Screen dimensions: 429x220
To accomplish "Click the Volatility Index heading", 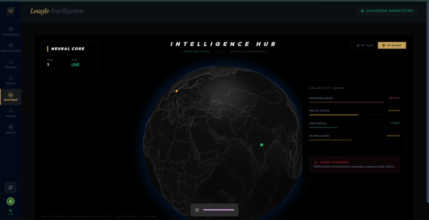I will (x=326, y=88).
